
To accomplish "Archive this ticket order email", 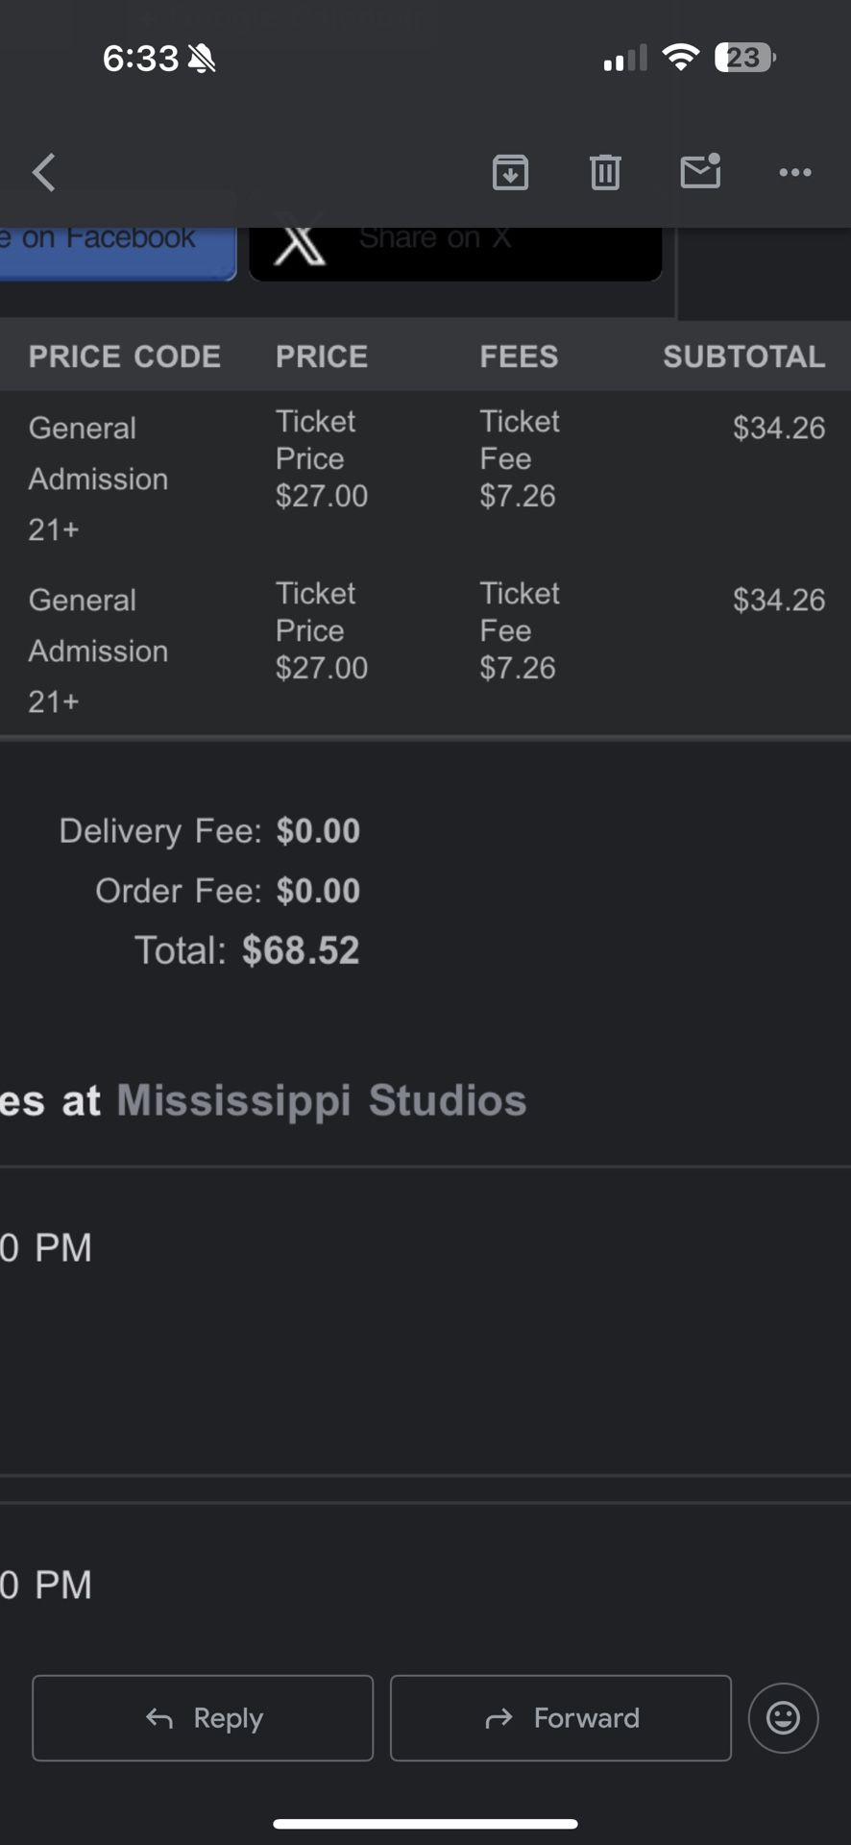I will pos(511,172).
